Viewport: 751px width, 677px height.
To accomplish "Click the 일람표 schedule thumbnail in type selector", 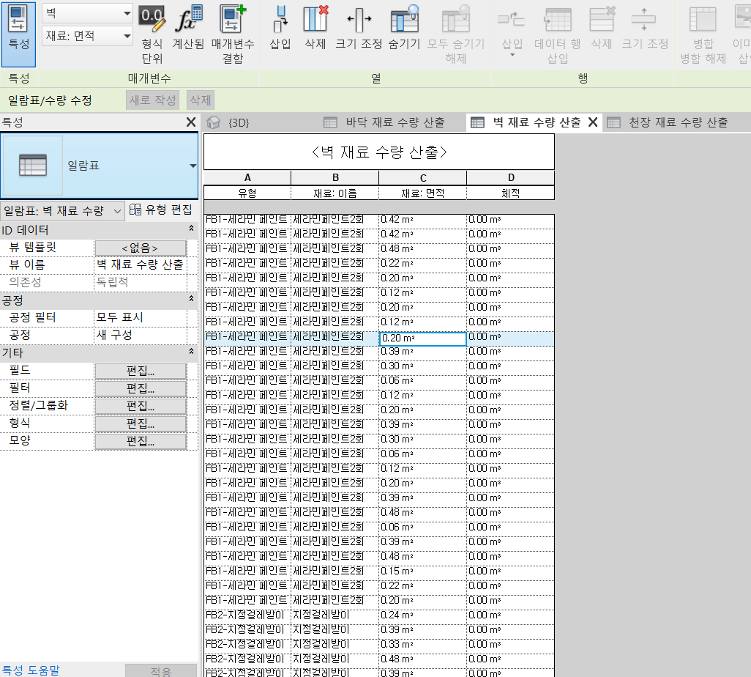I will (32, 166).
